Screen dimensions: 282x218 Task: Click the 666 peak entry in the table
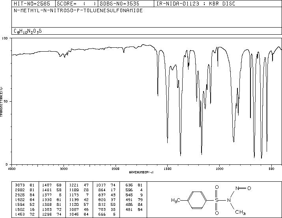107,214
